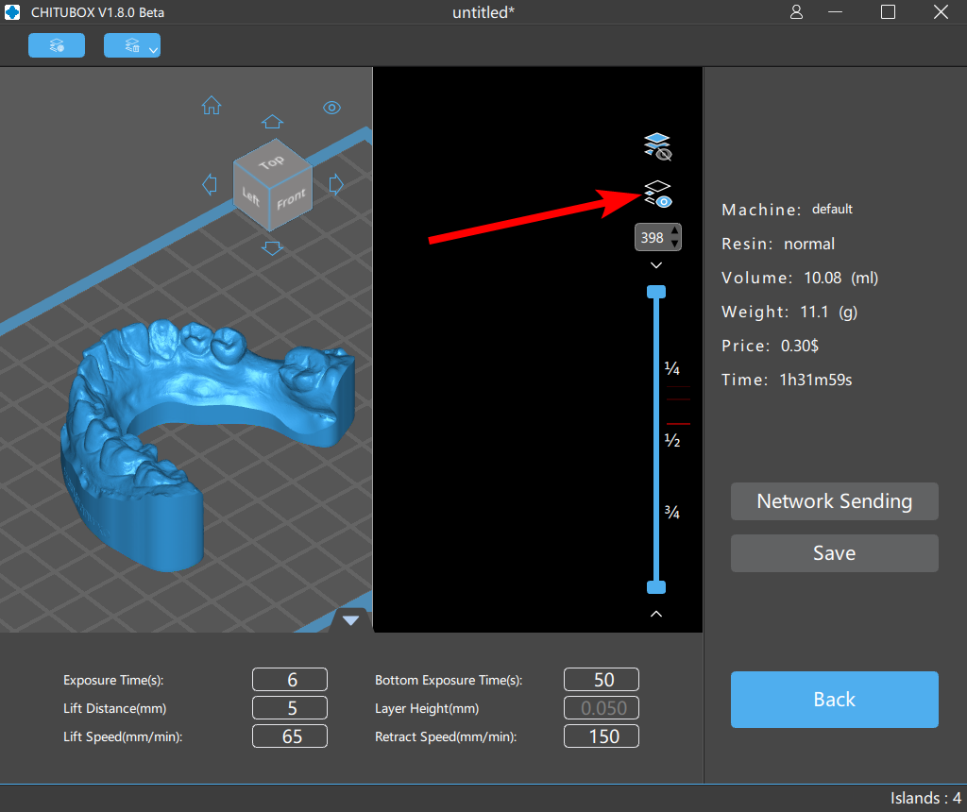Open the slice save options dropdown button
This screenshot has height=812, width=967.
pos(132,45)
